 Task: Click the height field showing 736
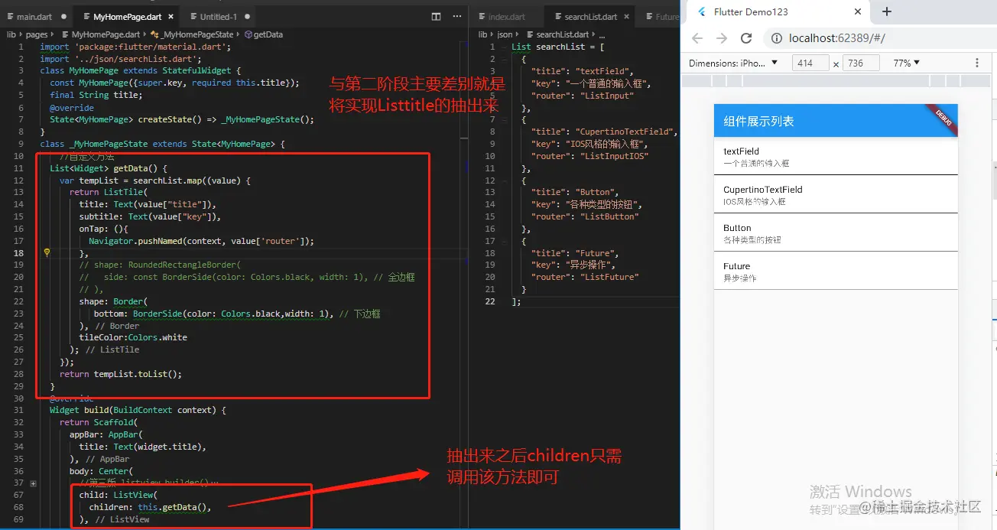tap(860, 63)
